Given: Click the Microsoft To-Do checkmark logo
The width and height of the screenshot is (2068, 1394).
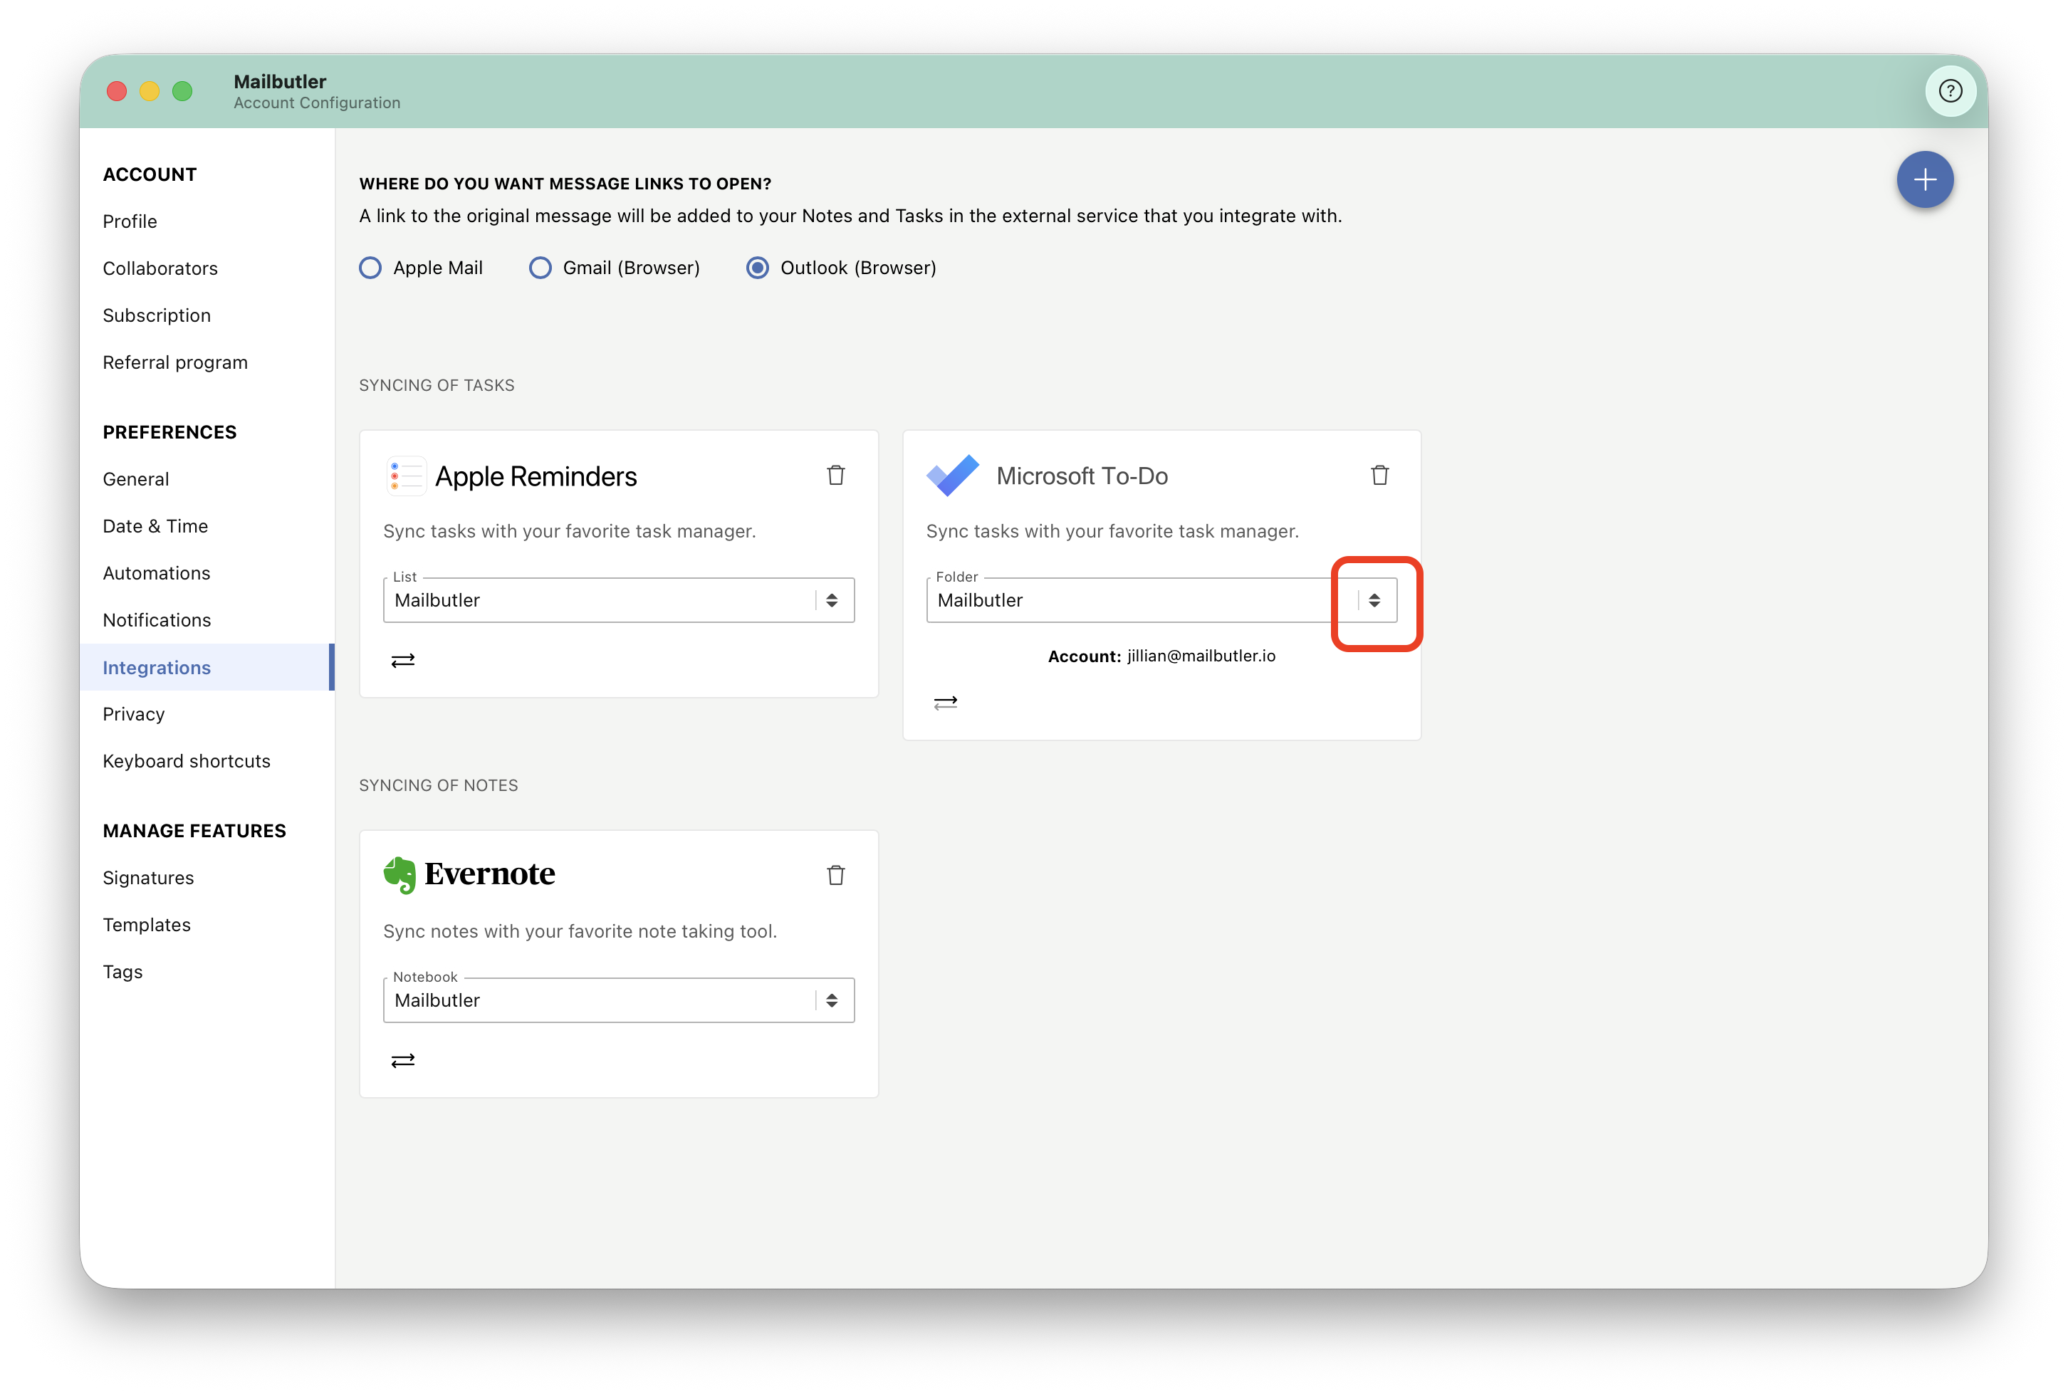Looking at the screenshot, I should [952, 476].
